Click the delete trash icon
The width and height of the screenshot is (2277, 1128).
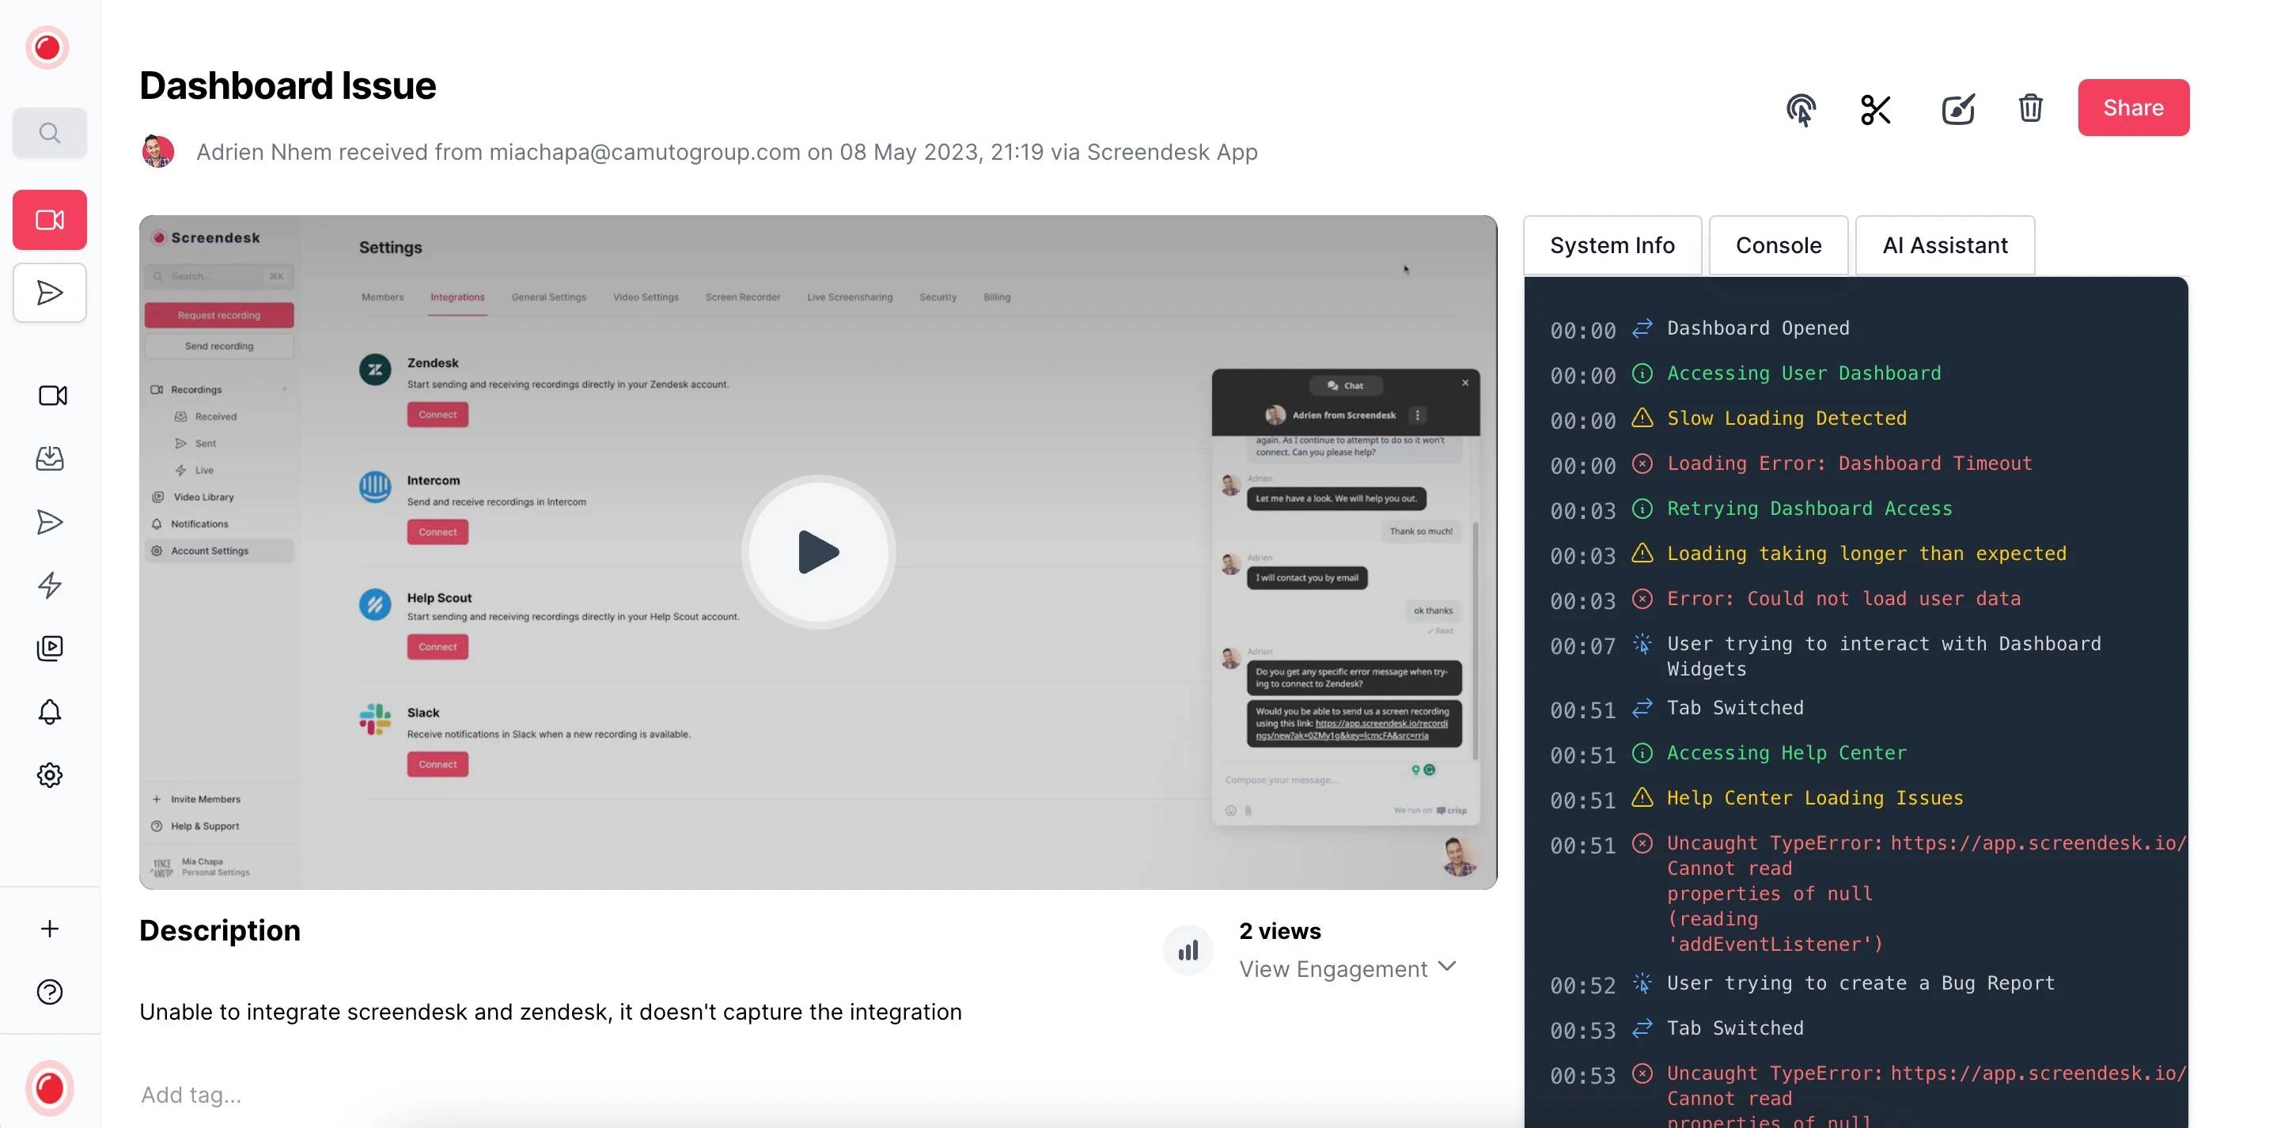pyautogui.click(x=2030, y=108)
